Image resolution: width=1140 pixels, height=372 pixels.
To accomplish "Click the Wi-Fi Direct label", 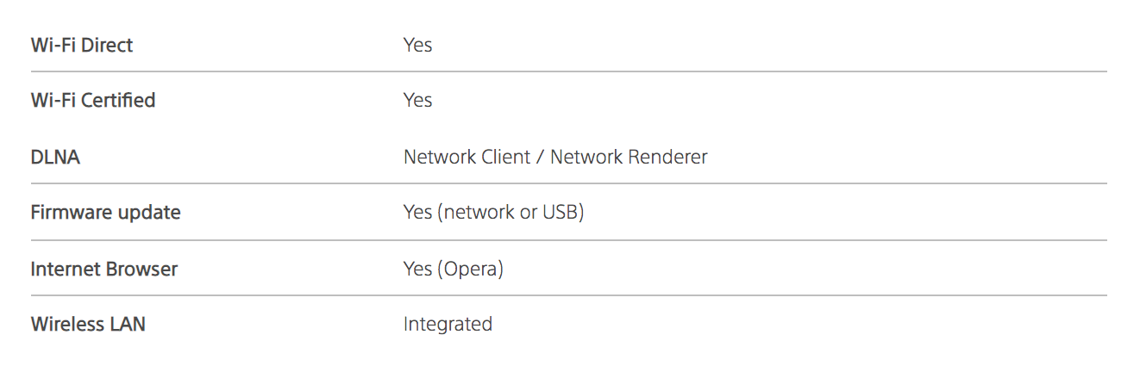I will (x=82, y=45).
